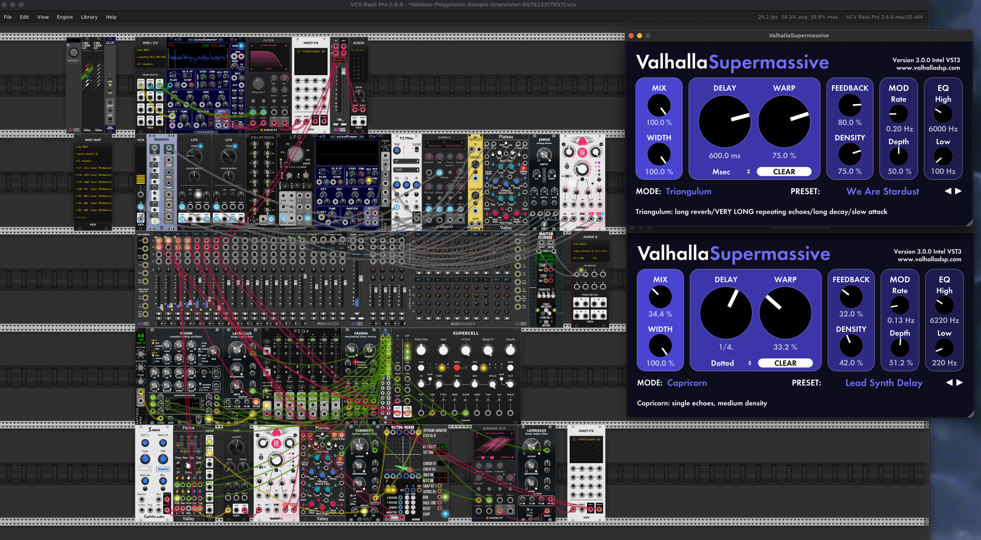Click the power icon on bottom-row HOST-FX
981x540 pixels.
573,439
